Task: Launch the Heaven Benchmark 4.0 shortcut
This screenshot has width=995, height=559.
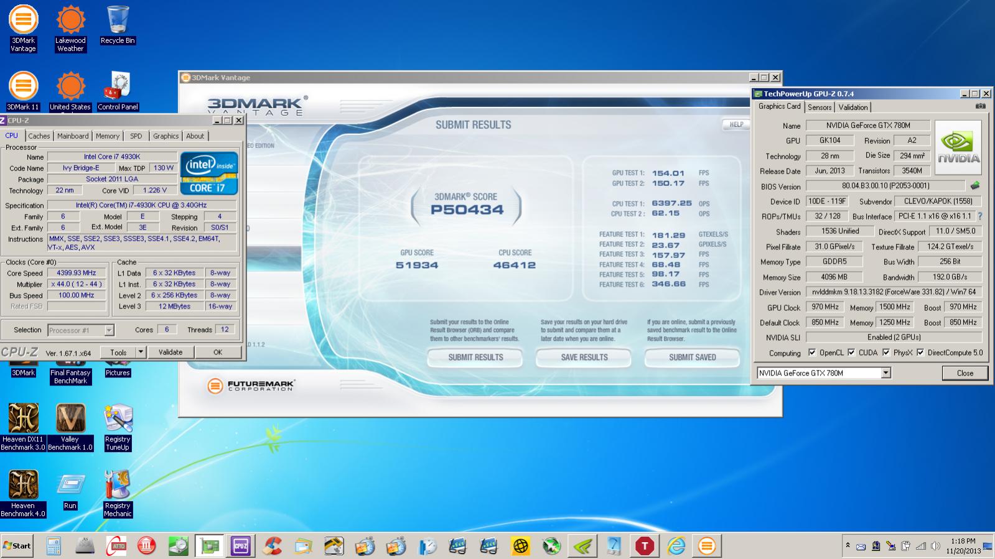Action: click(x=23, y=493)
